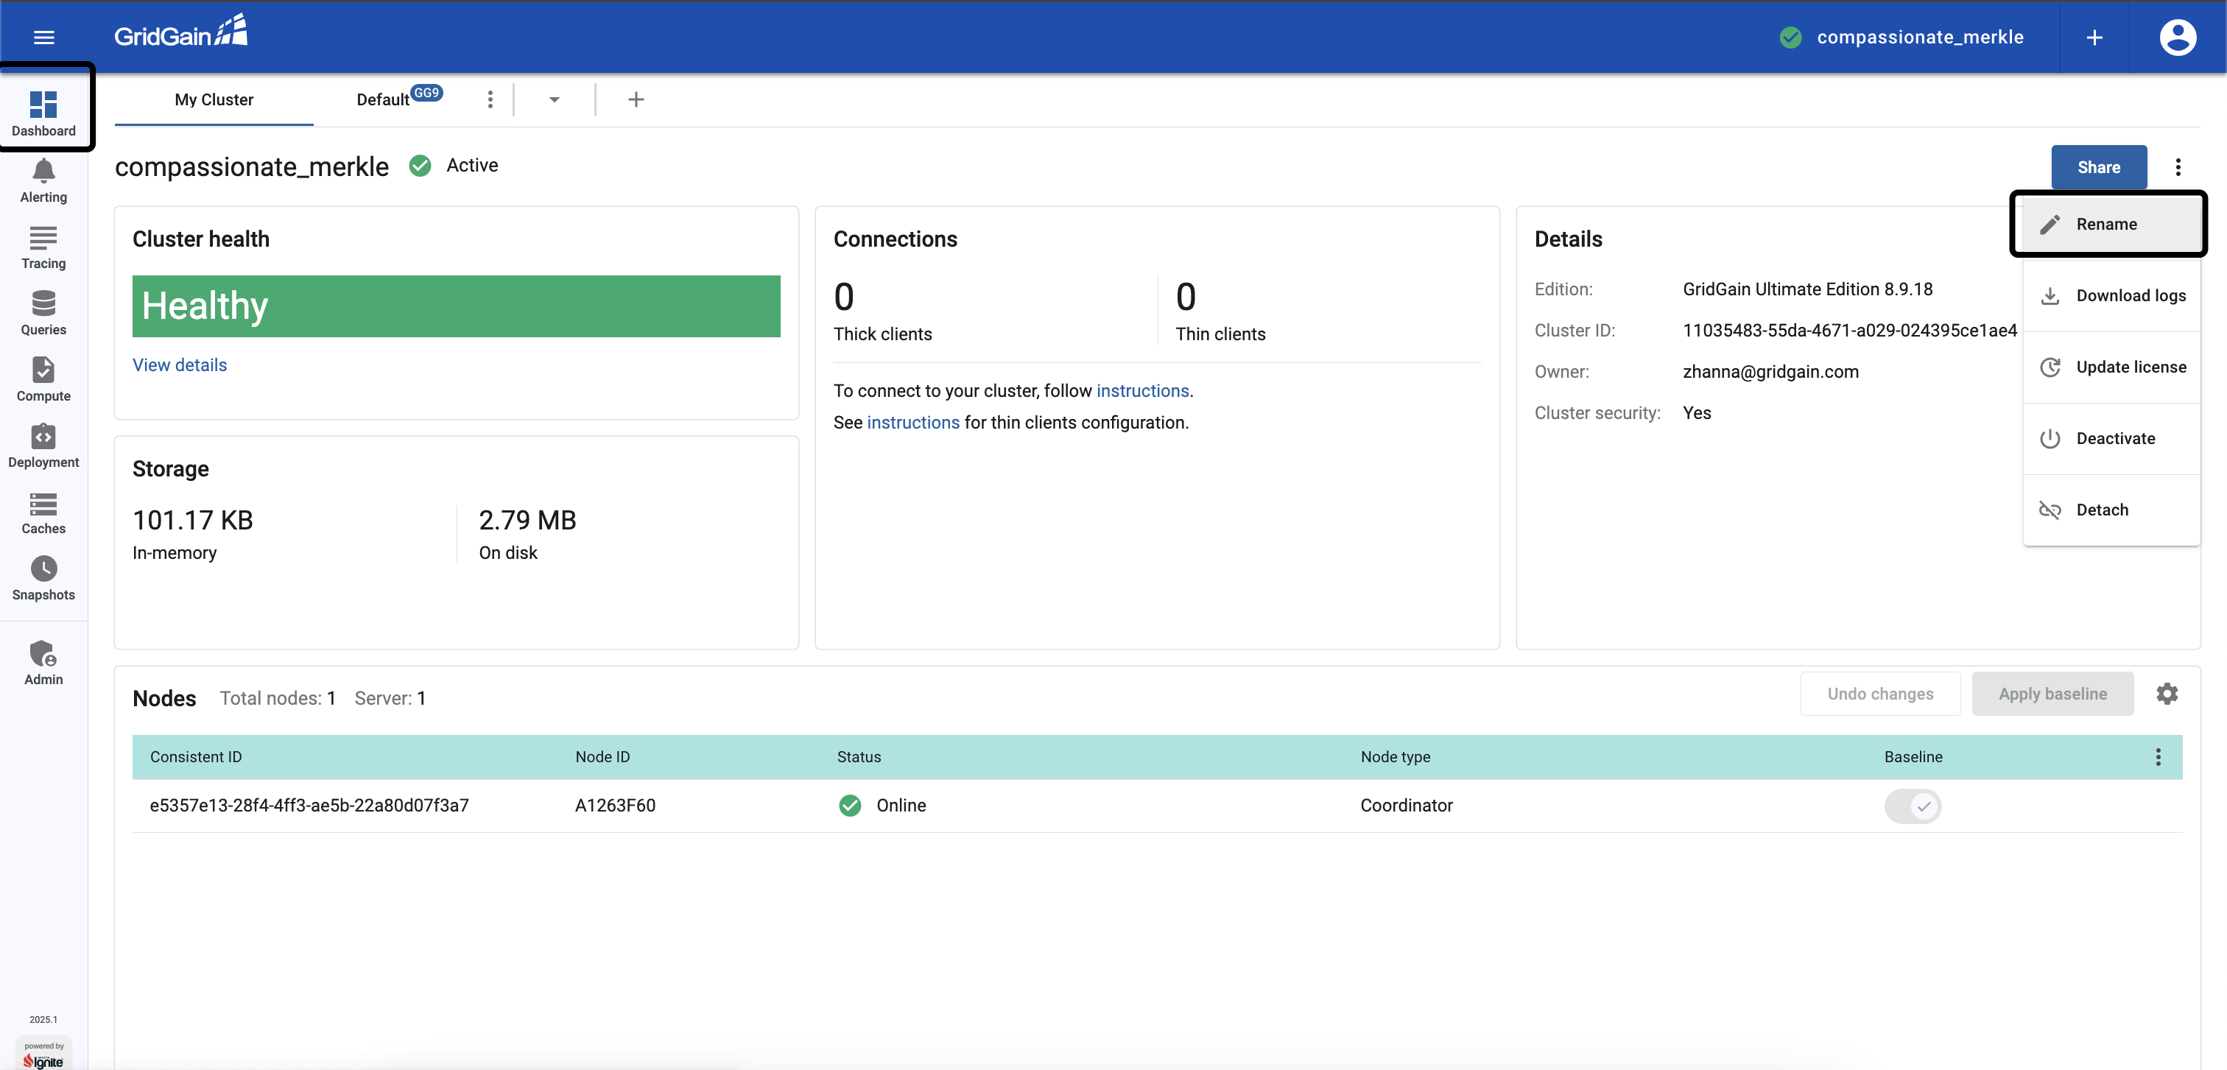Open the Default dashboard tab options menu
2227x1070 pixels.
coord(490,100)
